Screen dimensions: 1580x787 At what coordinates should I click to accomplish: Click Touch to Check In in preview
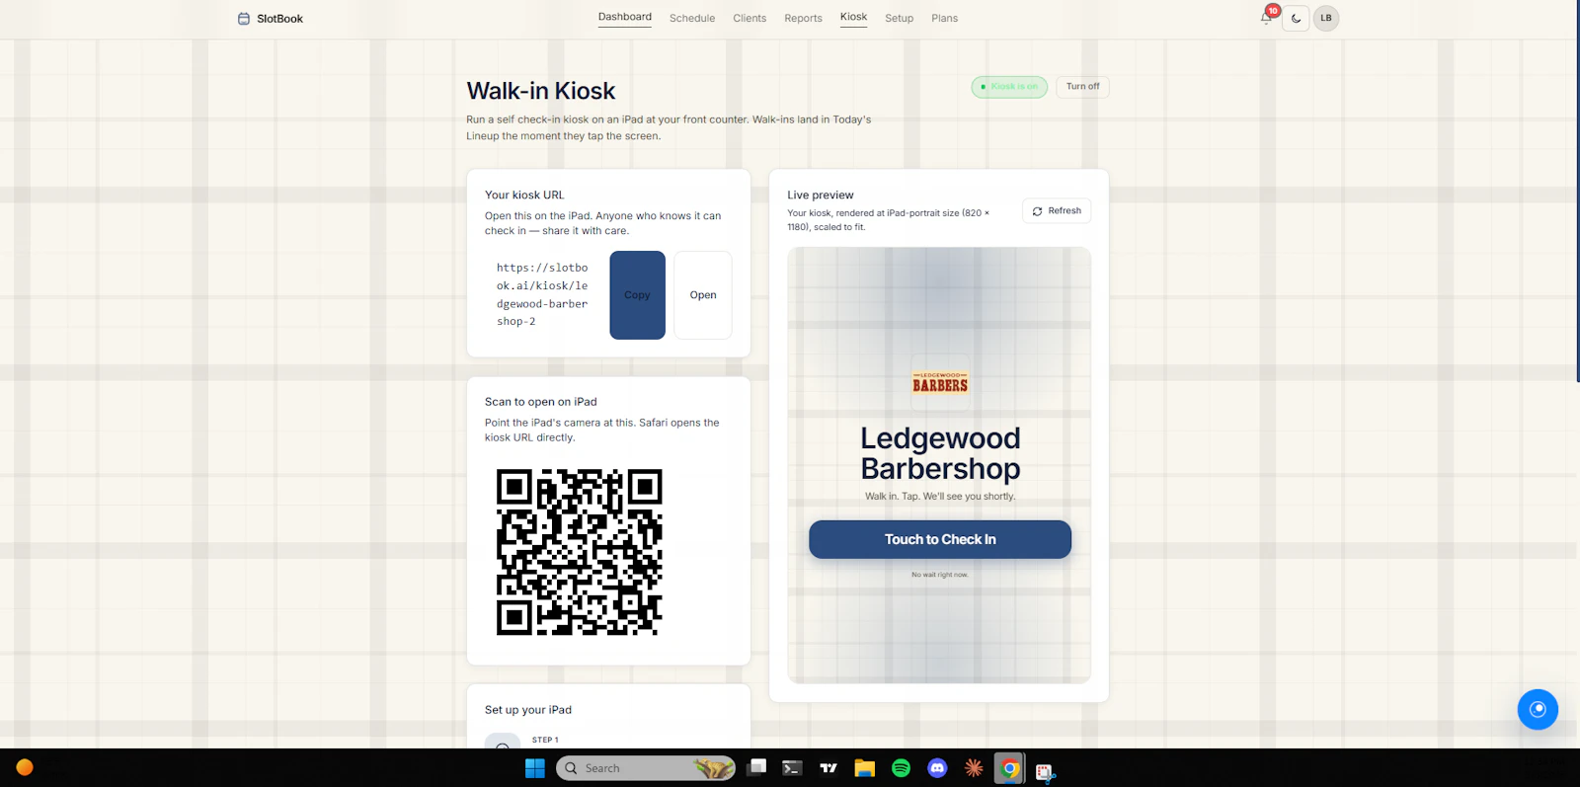click(940, 539)
